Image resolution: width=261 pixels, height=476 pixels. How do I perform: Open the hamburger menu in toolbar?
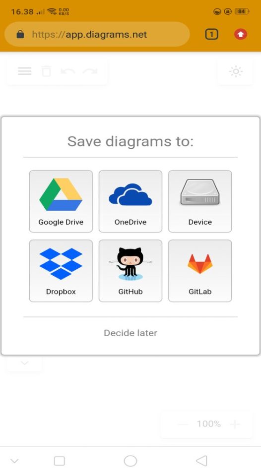(x=25, y=71)
